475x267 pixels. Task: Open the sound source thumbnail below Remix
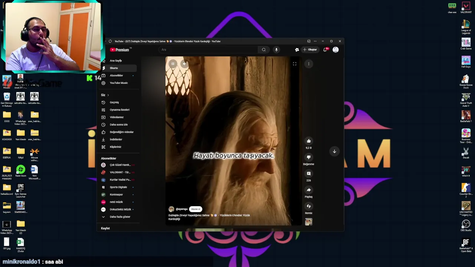coord(308,222)
